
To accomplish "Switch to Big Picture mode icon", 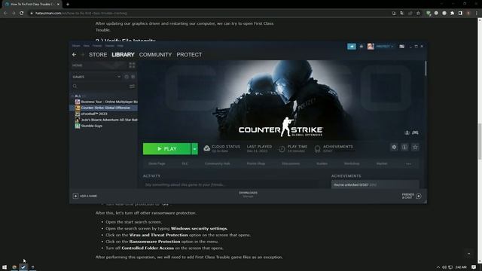I will pos(401,47).
